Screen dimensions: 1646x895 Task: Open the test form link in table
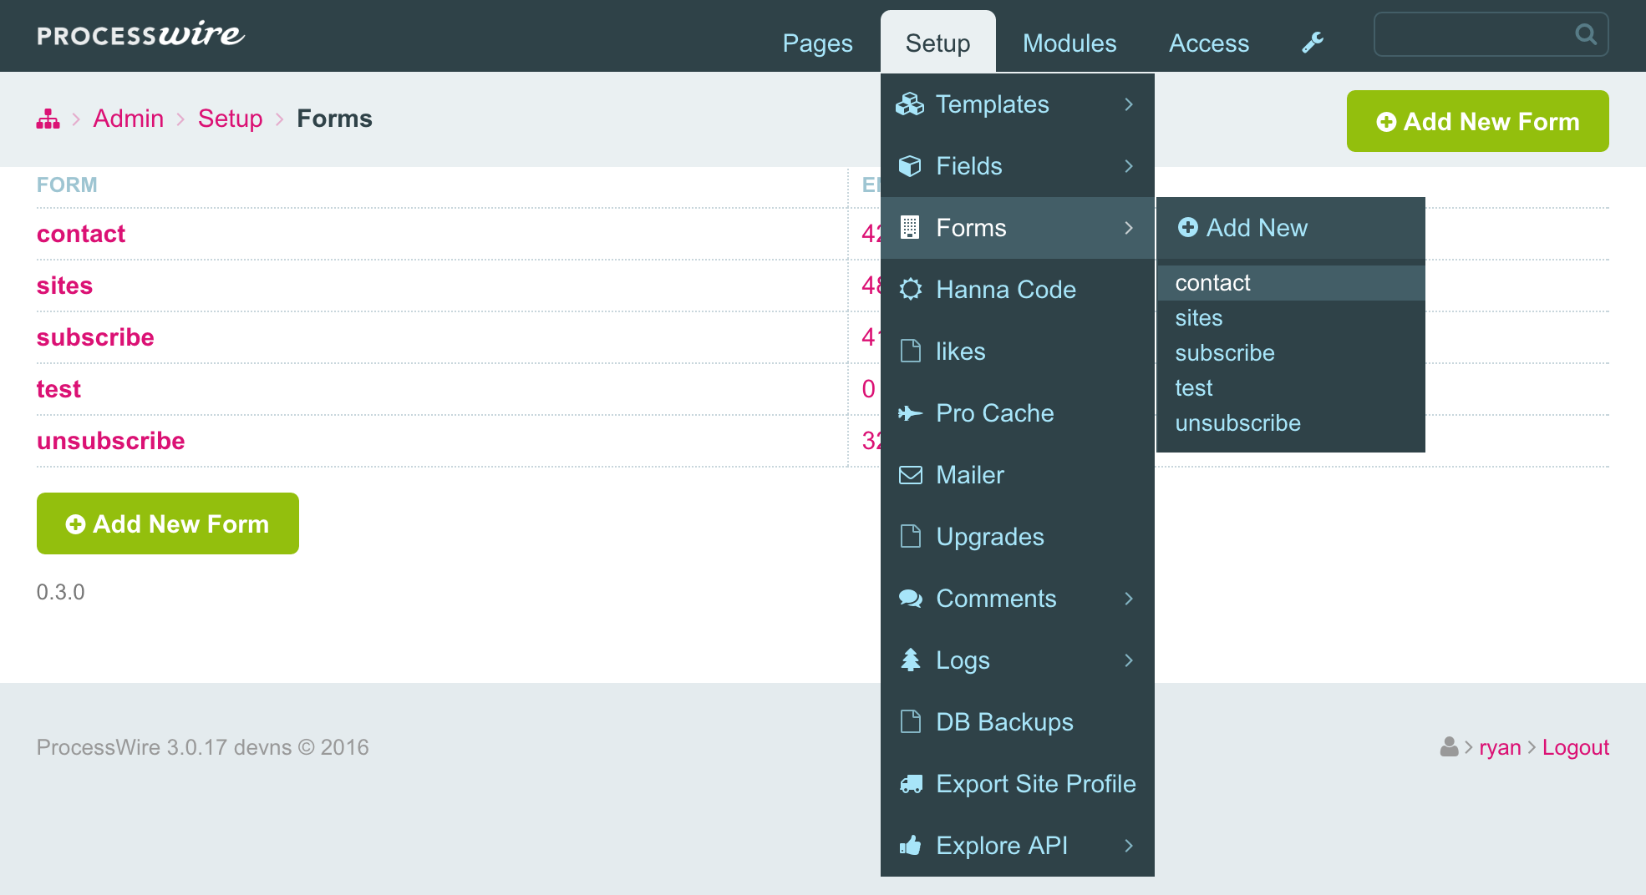58,389
